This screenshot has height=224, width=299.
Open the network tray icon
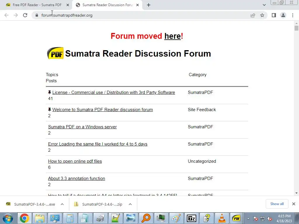(x=263, y=219)
